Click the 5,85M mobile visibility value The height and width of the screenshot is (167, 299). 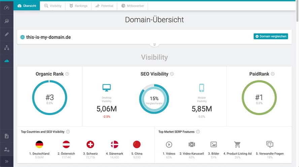[x=202, y=109]
